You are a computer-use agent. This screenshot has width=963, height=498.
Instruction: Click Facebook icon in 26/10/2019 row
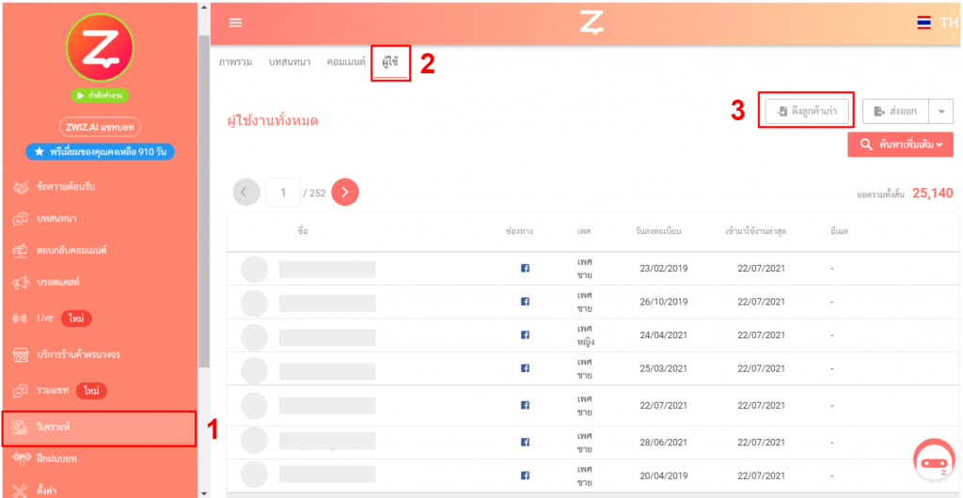point(525,301)
